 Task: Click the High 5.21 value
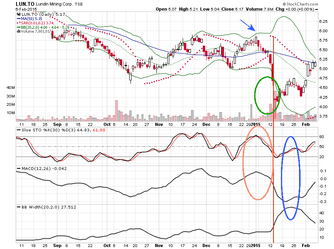click(188, 9)
